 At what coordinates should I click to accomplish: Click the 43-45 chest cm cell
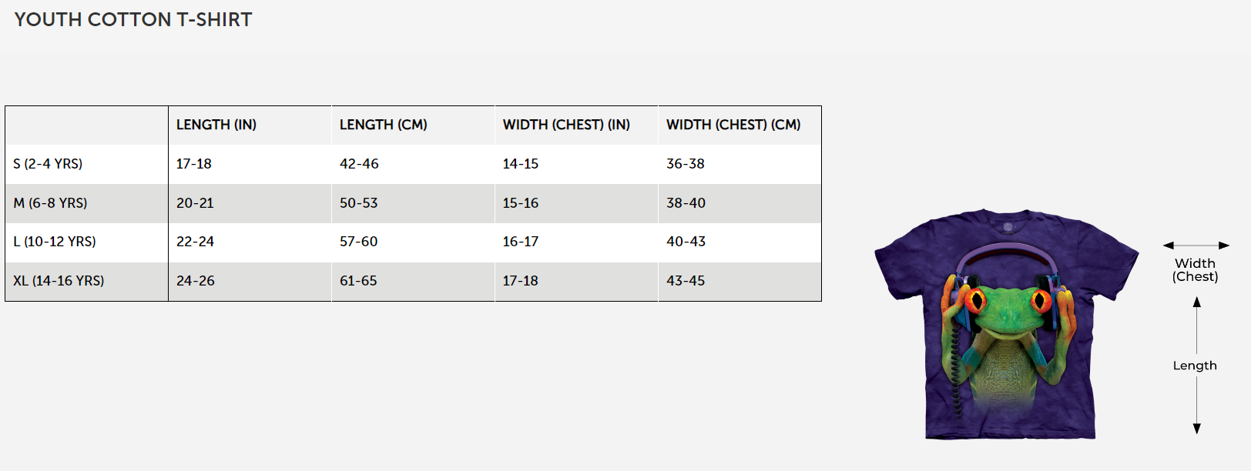pos(686,281)
